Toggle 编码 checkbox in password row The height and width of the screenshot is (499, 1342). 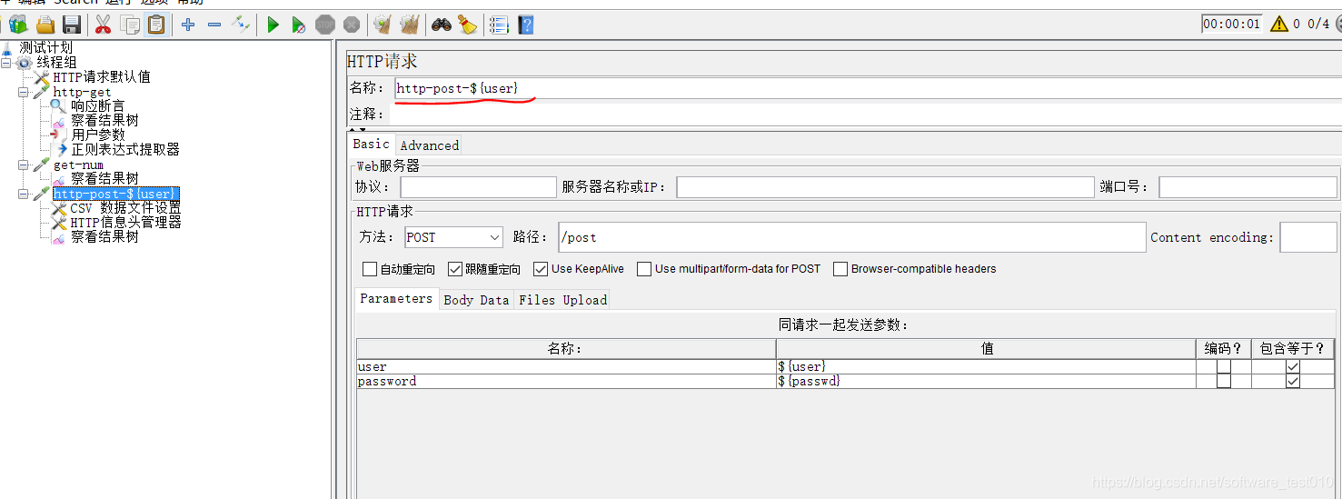(1224, 381)
